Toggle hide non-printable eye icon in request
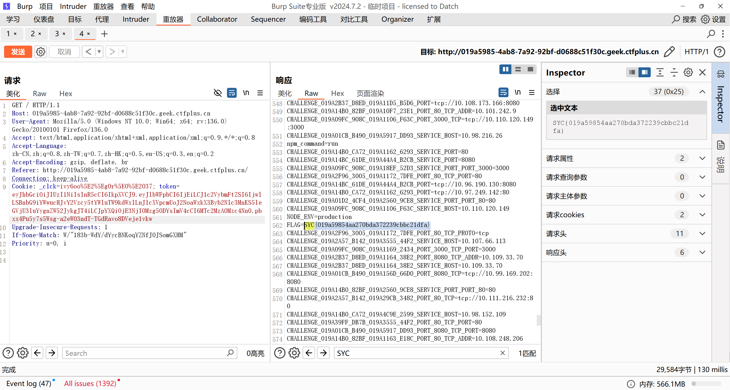Image resolution: width=730 pixels, height=390 pixels. [x=218, y=93]
